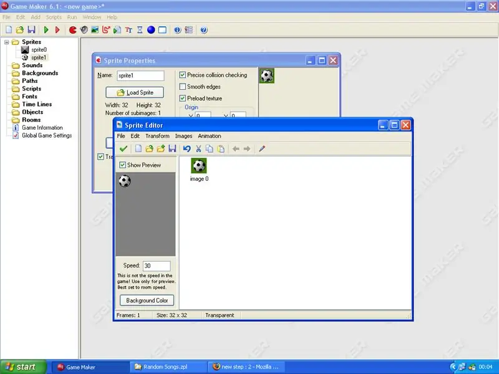Open help with the question mark icon
Screen dimensions: 499x374
[204, 30]
